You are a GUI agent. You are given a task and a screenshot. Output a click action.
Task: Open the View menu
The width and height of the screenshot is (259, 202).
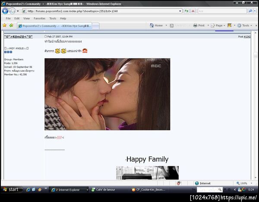pyautogui.click(x=26, y=19)
